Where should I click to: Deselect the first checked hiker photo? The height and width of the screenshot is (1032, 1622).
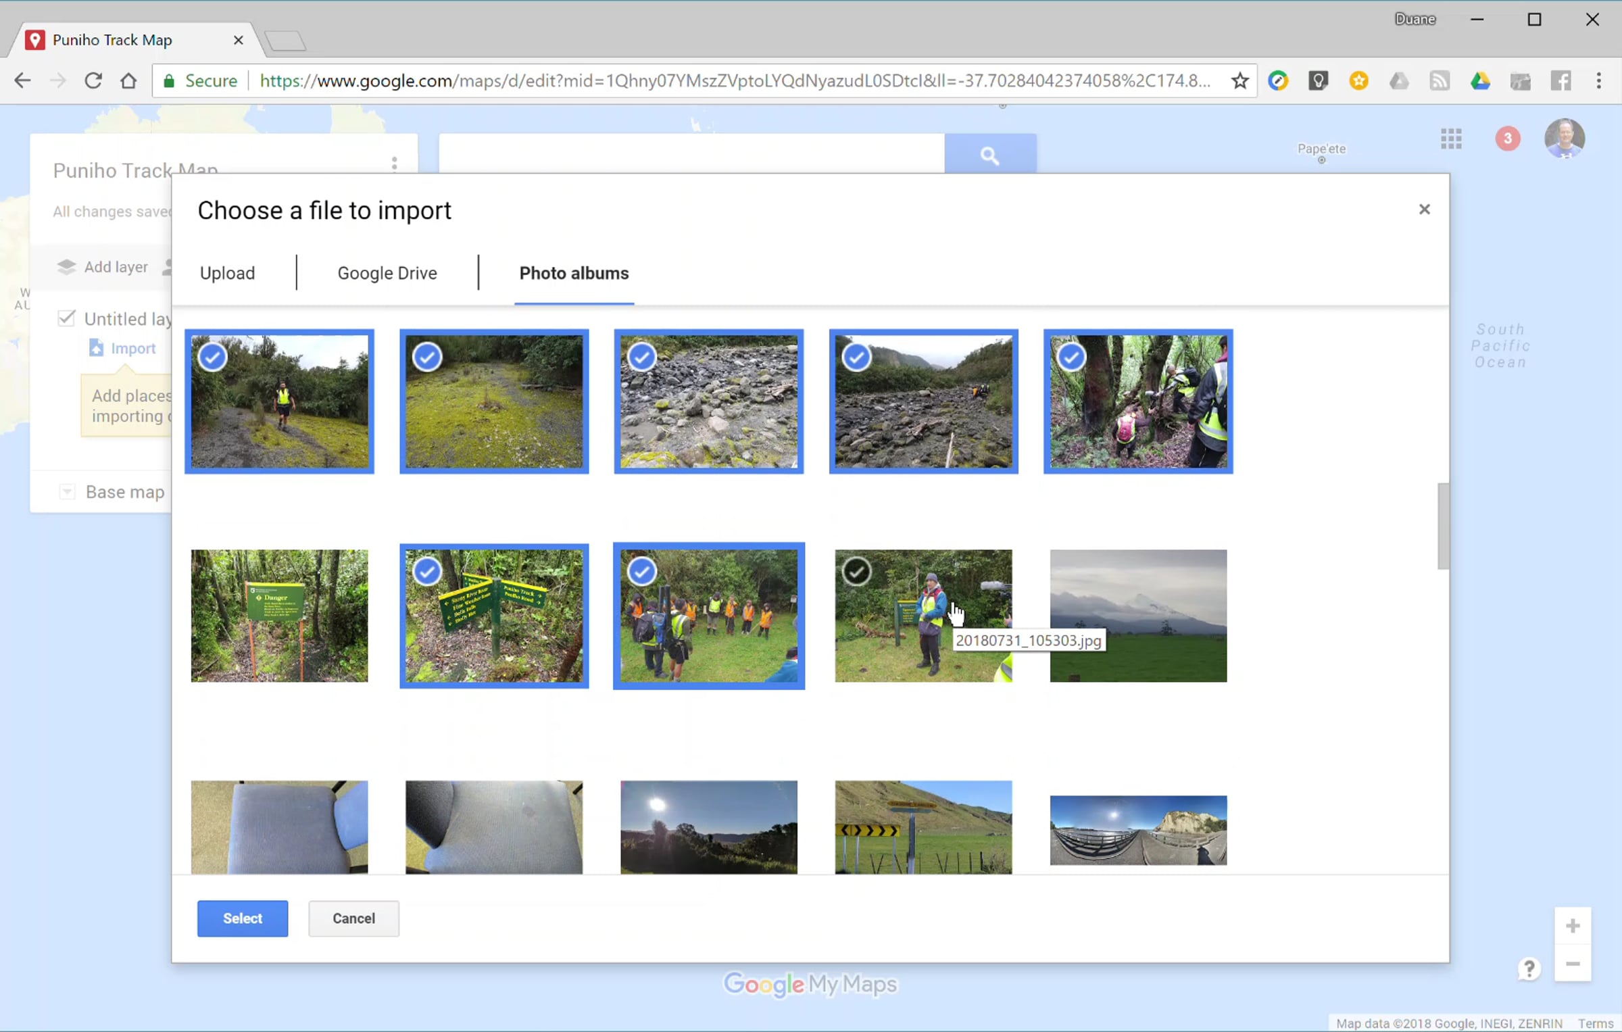pyautogui.click(x=213, y=357)
